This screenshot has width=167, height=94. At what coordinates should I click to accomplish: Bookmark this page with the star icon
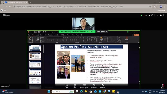tap(150, 7)
